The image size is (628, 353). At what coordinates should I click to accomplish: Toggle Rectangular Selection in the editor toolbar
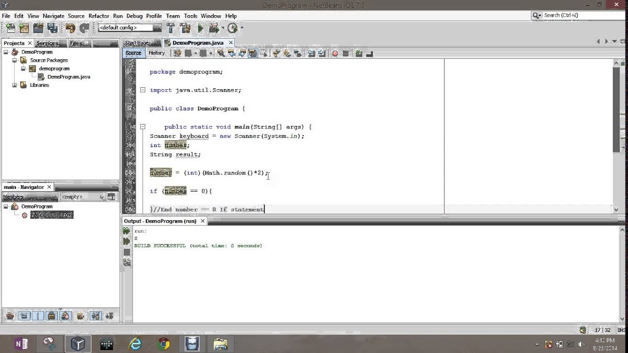pyautogui.click(x=263, y=53)
